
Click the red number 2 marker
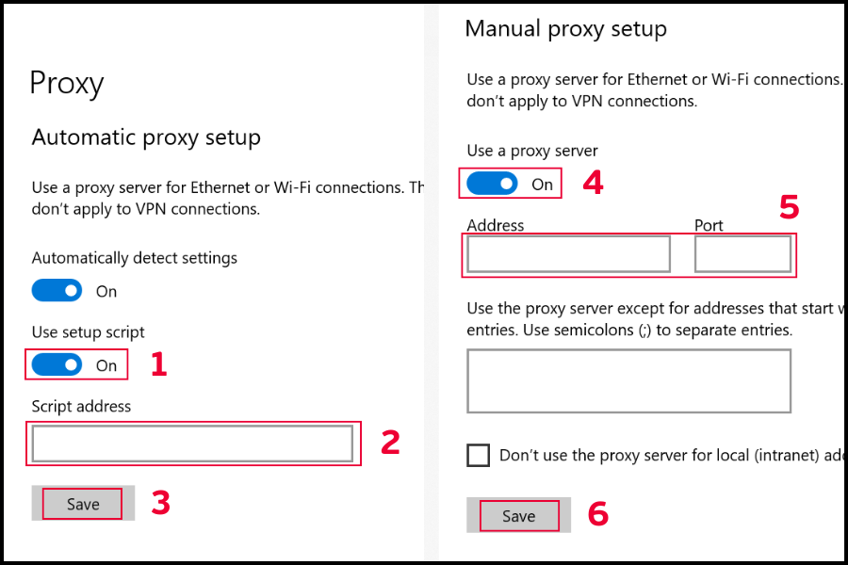click(x=390, y=443)
